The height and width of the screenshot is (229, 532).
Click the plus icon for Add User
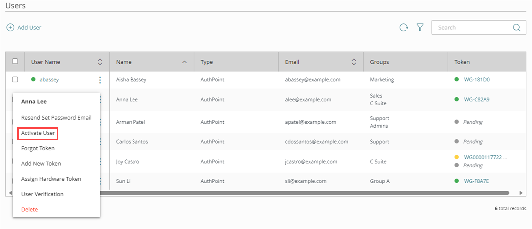pos(10,28)
